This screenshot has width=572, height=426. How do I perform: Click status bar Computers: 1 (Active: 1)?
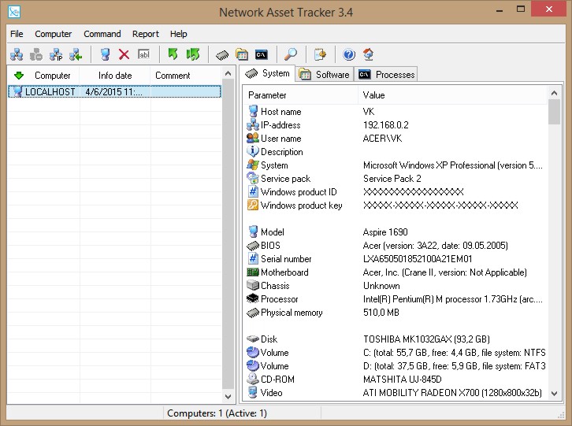click(217, 413)
